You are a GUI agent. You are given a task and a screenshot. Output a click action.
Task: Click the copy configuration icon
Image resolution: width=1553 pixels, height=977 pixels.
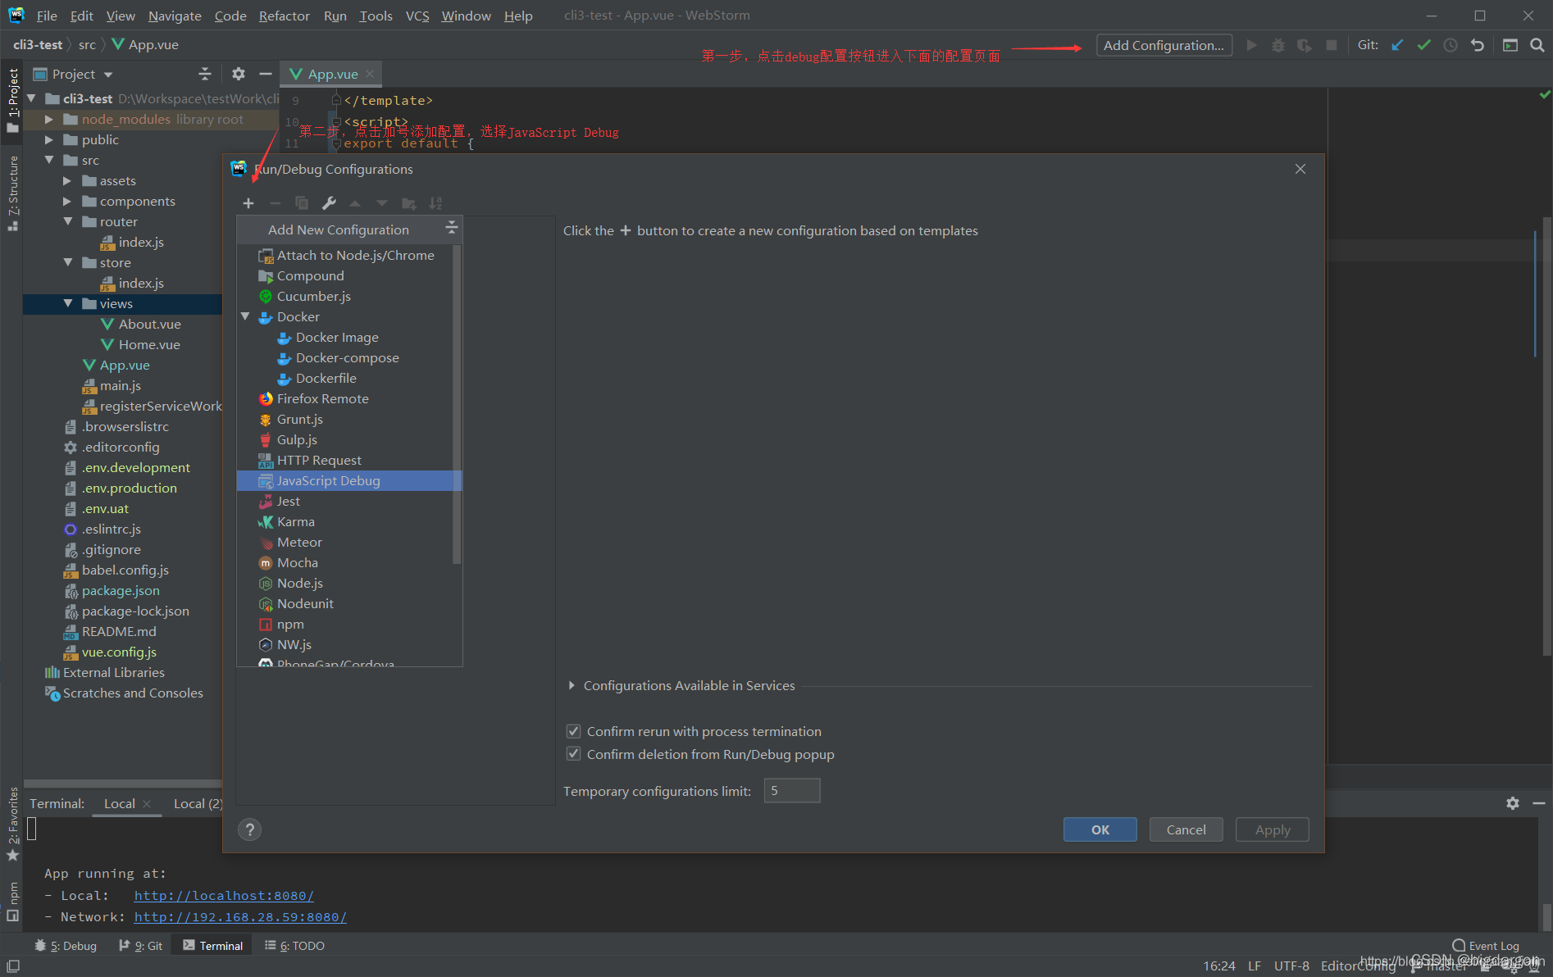(x=302, y=202)
